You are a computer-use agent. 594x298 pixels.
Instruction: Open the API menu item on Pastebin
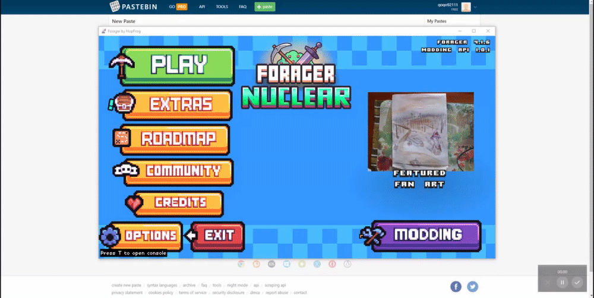pyautogui.click(x=202, y=7)
